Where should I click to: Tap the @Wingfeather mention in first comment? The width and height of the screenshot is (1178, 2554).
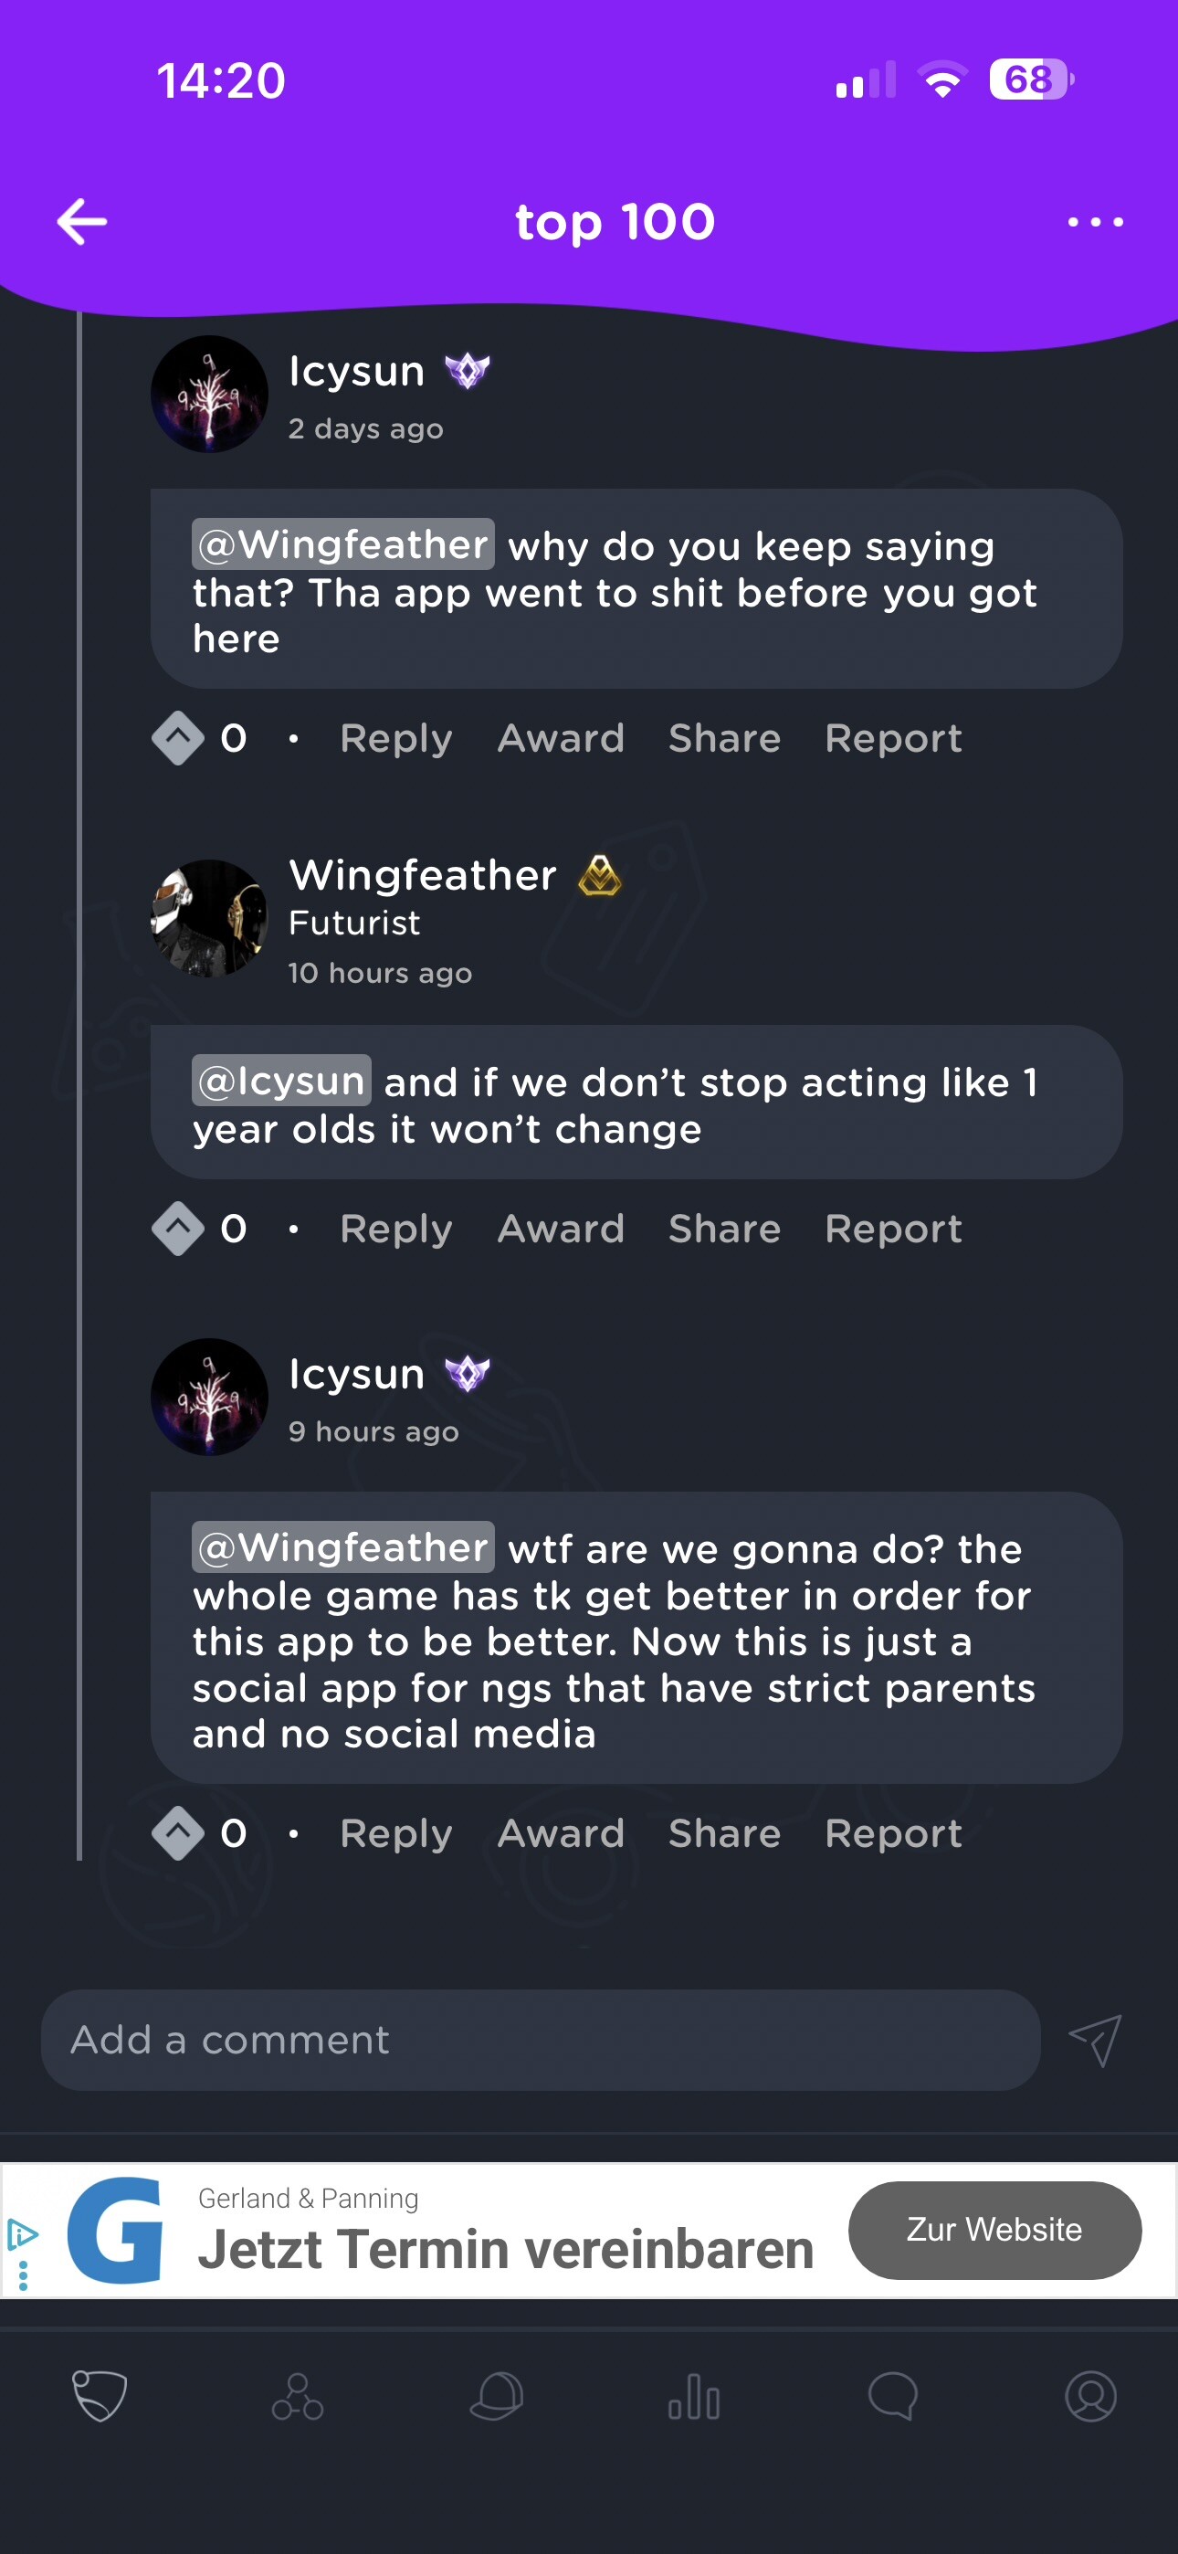point(343,544)
